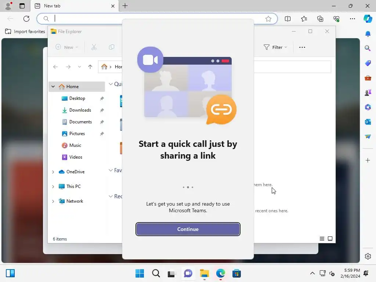The width and height of the screenshot is (376, 282).
Task: Open Microsoft Edge from the taskbar
Action: pos(220,273)
